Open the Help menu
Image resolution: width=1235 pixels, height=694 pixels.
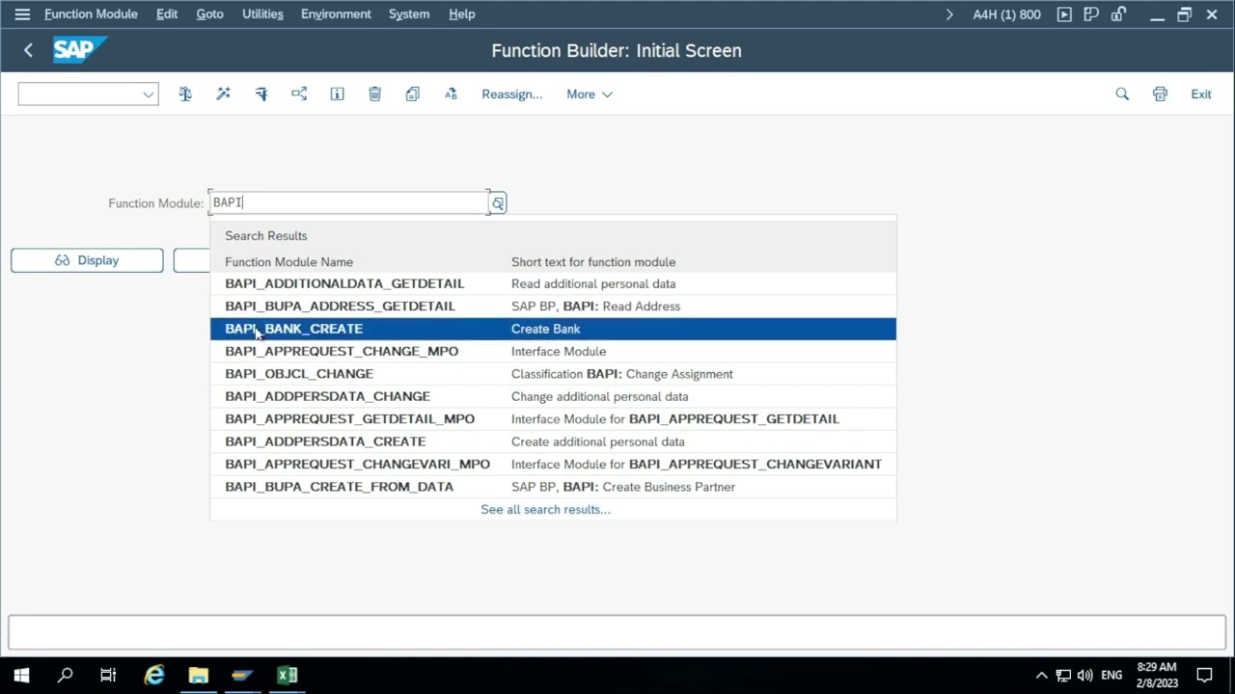point(462,14)
